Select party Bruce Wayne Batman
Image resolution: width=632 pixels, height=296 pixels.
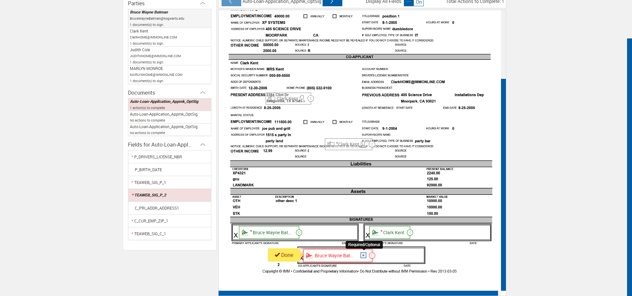click(x=170, y=18)
